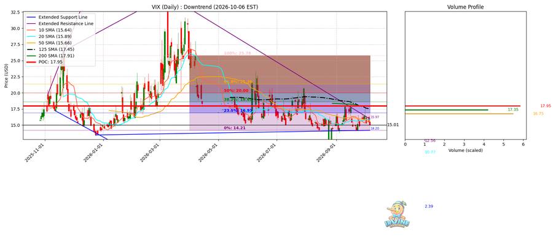
Task: Click the "0%: 14.21" Fibonacci label
Action: (x=235, y=128)
